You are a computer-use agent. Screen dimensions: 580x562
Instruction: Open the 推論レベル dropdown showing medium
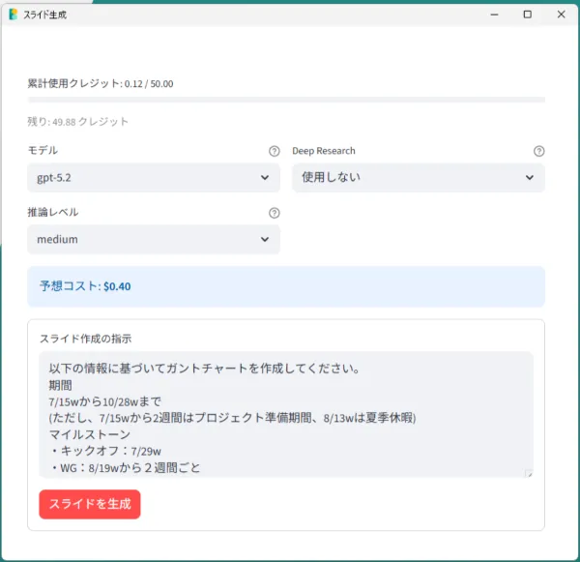[154, 240]
